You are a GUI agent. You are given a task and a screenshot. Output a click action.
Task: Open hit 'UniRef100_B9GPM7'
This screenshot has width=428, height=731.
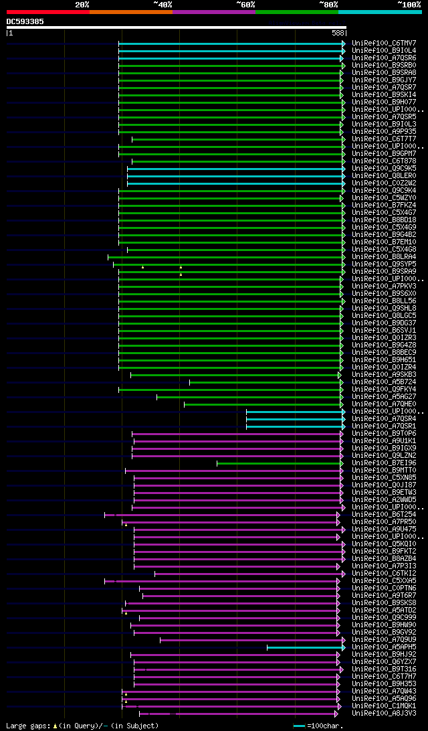(x=384, y=154)
